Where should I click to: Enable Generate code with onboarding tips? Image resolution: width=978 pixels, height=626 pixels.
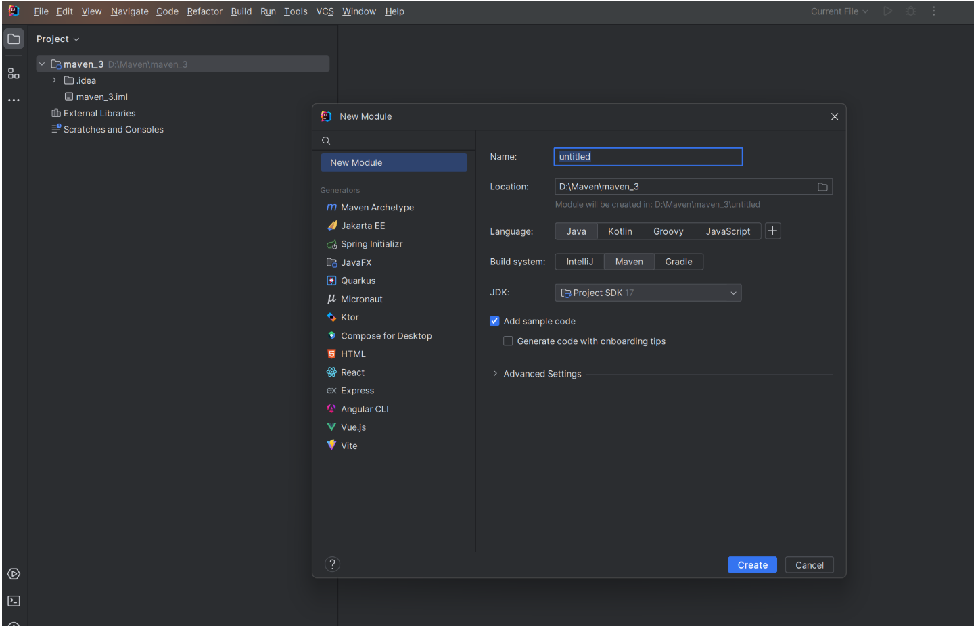tap(508, 341)
